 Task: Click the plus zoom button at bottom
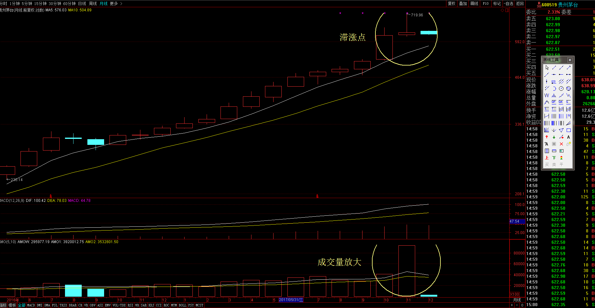tap(512, 305)
